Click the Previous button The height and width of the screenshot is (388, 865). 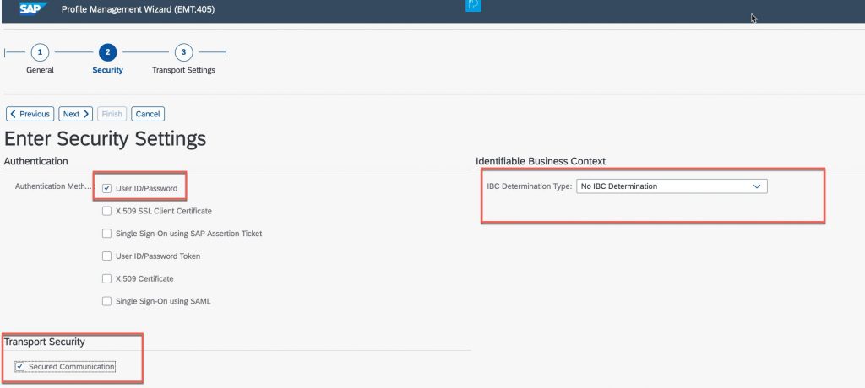coord(30,114)
